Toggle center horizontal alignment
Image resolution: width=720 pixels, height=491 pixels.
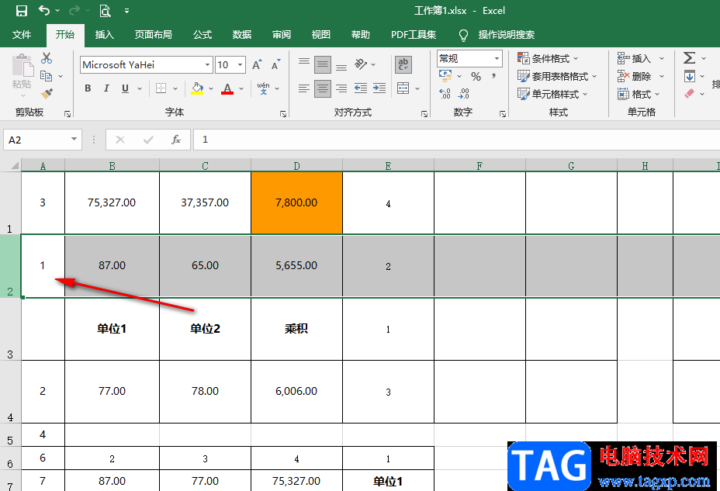pyautogui.click(x=322, y=88)
